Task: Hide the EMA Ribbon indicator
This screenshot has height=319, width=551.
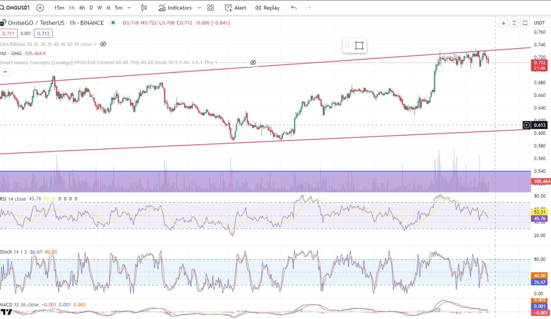Action: click(103, 44)
